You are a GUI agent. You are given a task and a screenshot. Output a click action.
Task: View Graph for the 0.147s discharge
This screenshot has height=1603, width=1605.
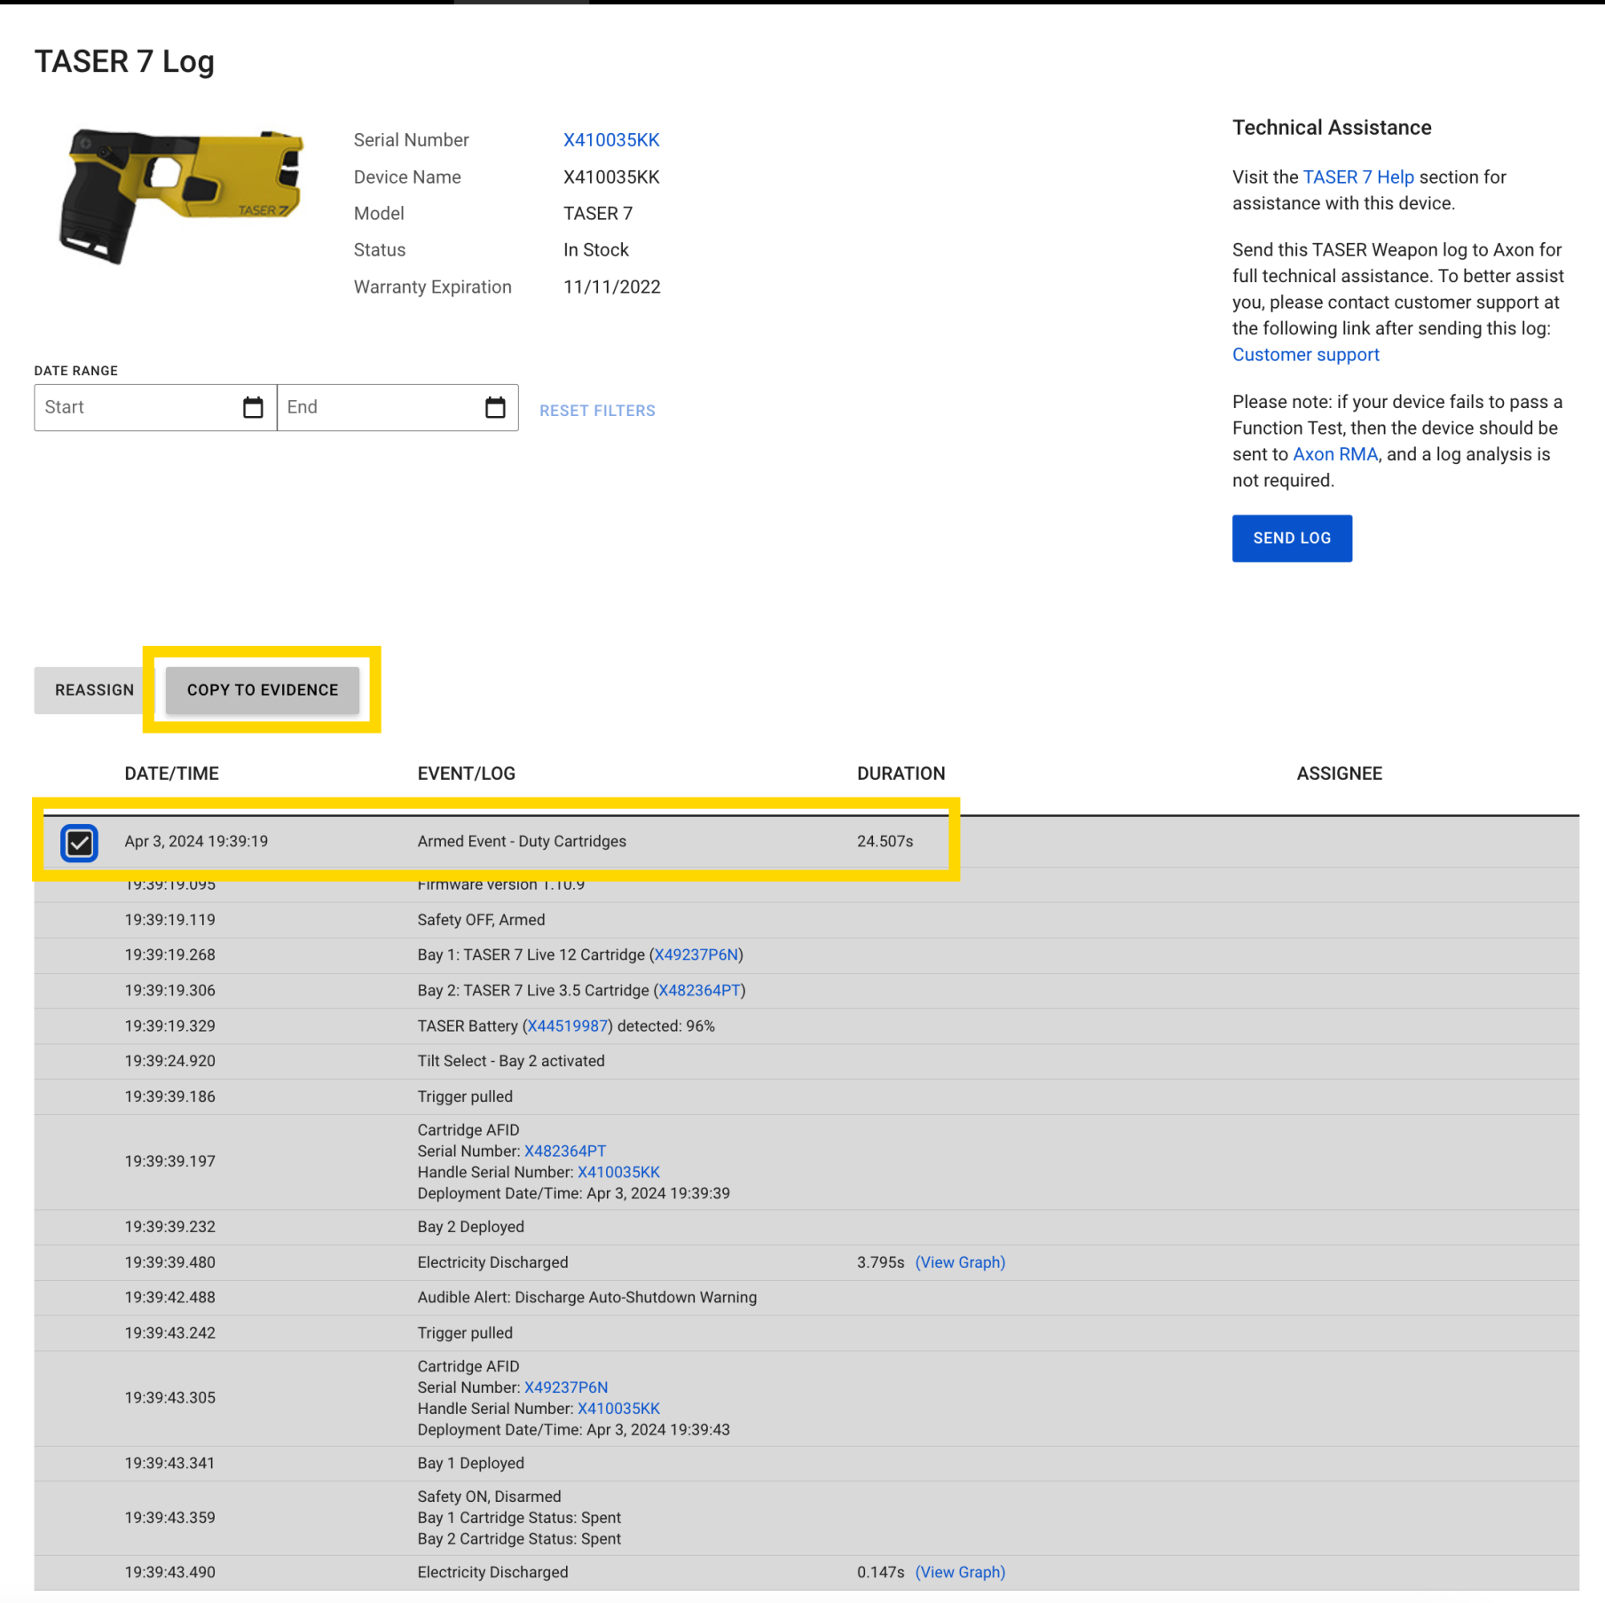coord(961,1571)
